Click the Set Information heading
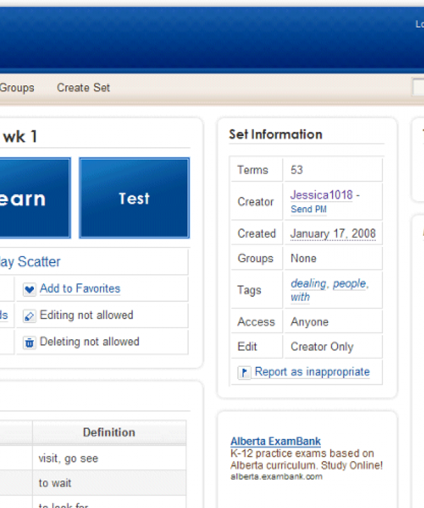The width and height of the screenshot is (424, 508). click(276, 134)
